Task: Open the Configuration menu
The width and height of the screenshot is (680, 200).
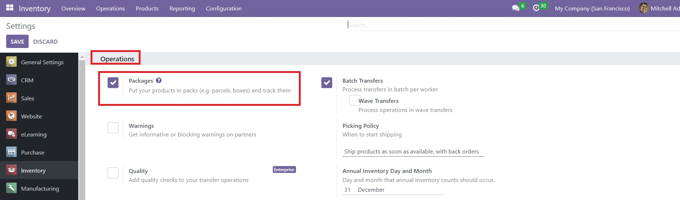Action: point(224,8)
